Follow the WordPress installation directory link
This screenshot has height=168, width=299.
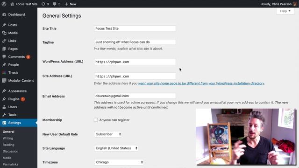pyautogui.click(x=201, y=84)
